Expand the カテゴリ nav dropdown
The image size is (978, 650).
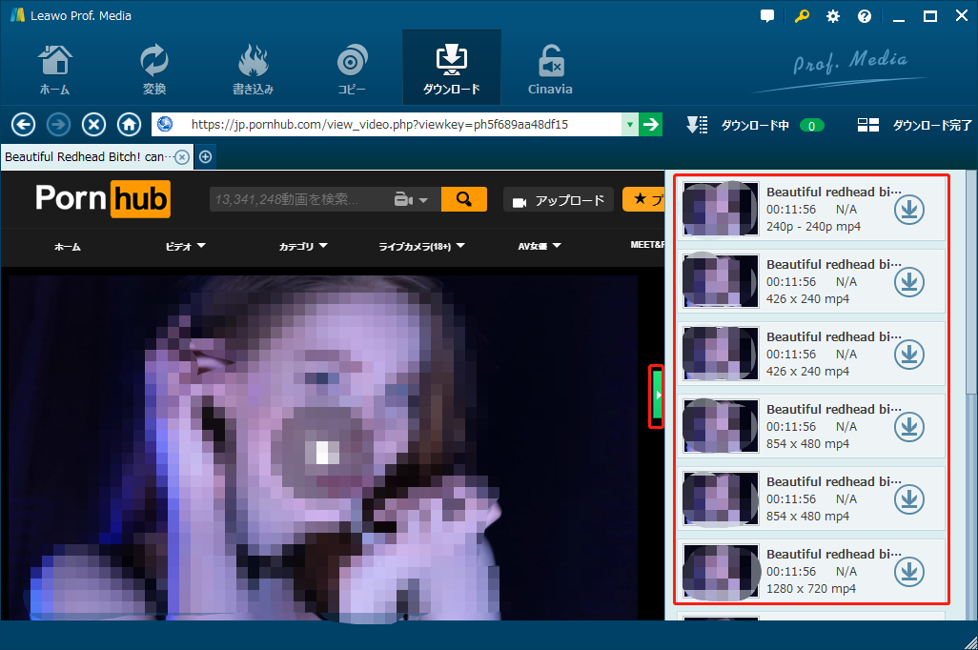(303, 247)
